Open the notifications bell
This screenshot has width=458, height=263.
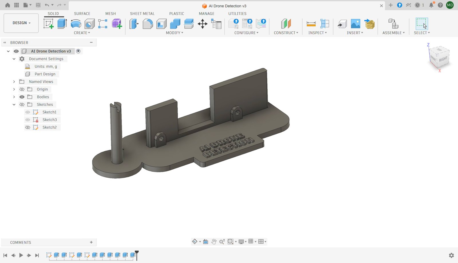click(x=431, y=5)
